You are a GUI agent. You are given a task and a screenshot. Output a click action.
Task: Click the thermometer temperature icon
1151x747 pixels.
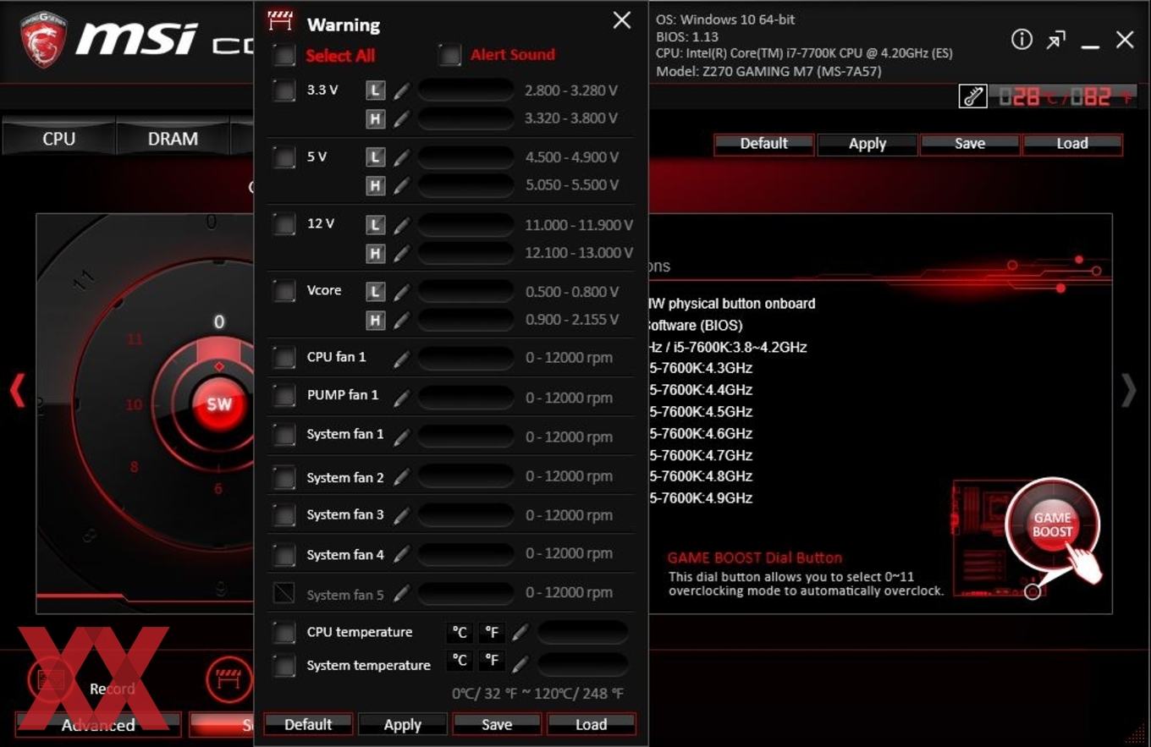tap(972, 96)
